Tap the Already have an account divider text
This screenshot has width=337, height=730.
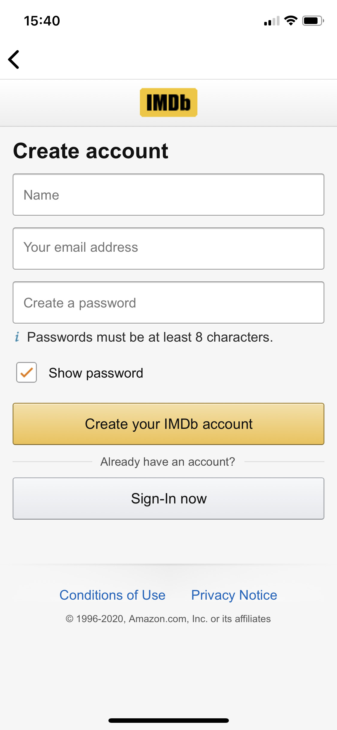coord(168,461)
